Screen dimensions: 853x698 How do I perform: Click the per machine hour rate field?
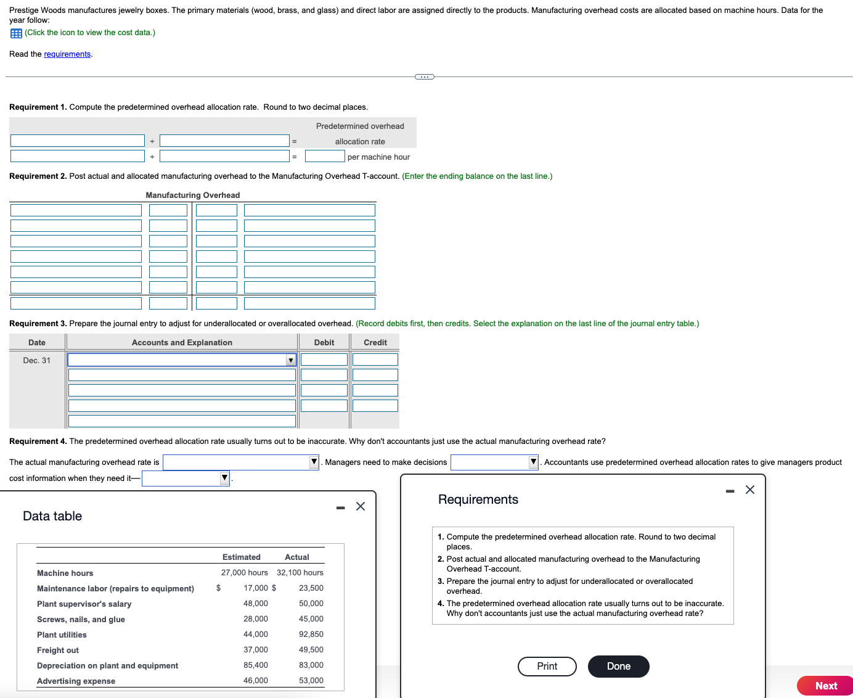[x=325, y=156]
